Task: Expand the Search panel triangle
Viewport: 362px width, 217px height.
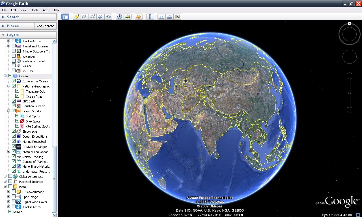Action: point(3,17)
